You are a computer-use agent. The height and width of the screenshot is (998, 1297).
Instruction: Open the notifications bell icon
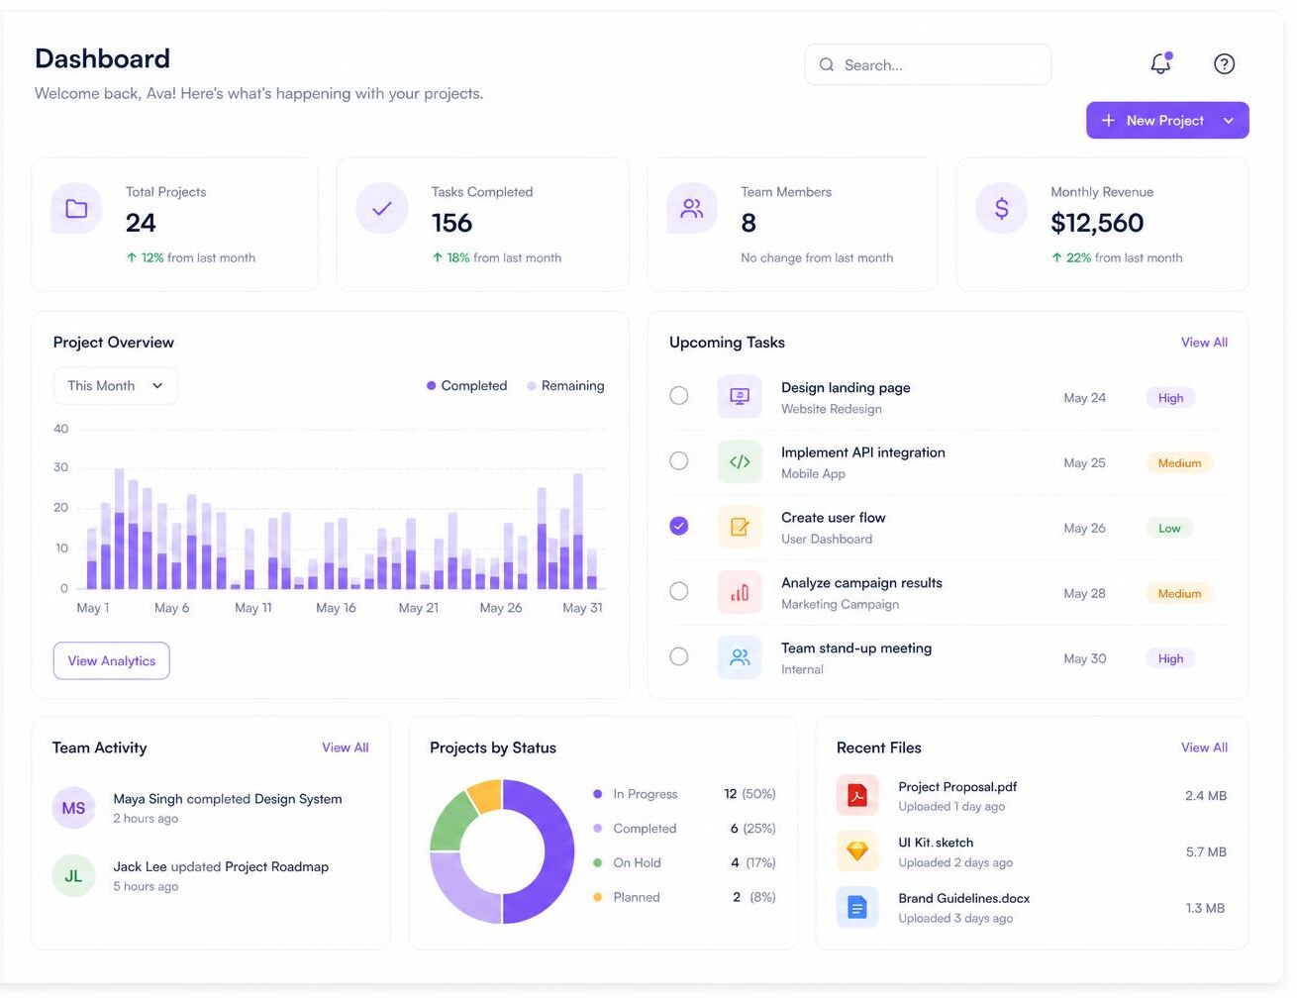(x=1160, y=63)
